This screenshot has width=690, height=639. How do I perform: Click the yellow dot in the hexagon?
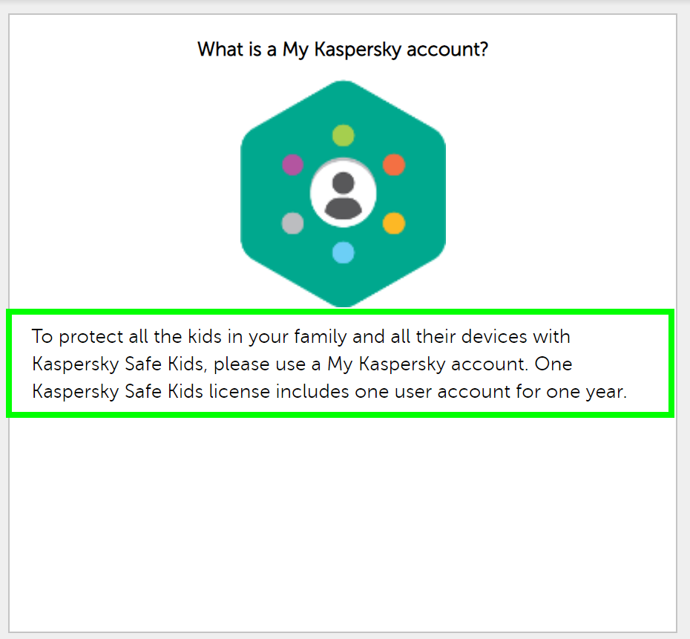[393, 223]
